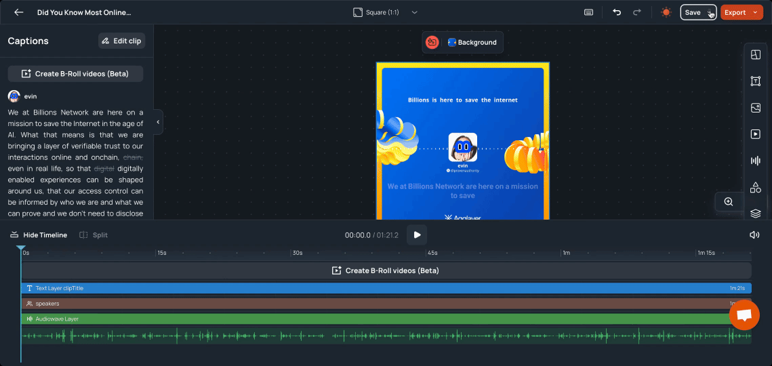Viewport: 772px width, 366px height.
Task: Open the layout templates tool in right sidebar
Action: [x=755, y=55]
